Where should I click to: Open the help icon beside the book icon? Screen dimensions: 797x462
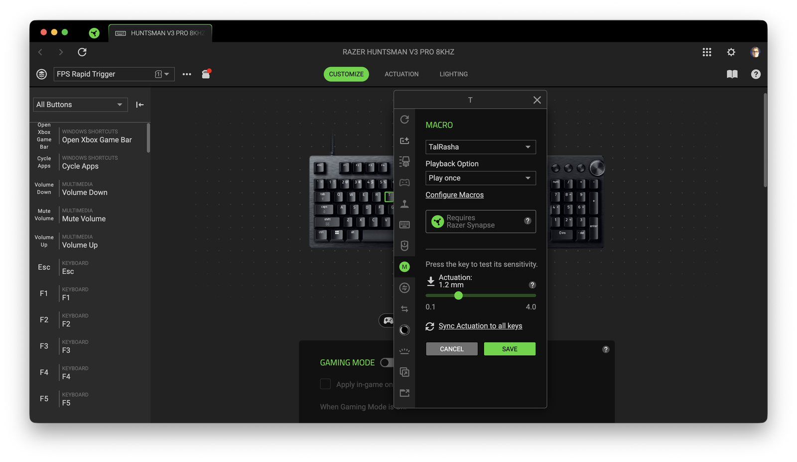[756, 74]
